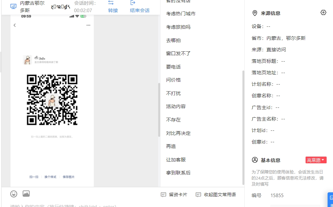Click the chat area vertical scrollbar

[159, 110]
